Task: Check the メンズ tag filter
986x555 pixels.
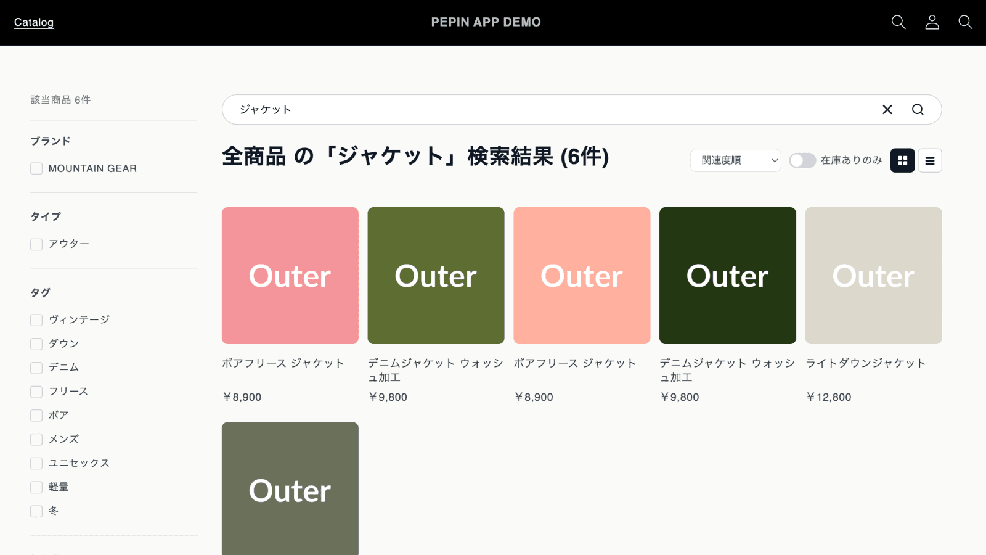Action: [36, 440]
